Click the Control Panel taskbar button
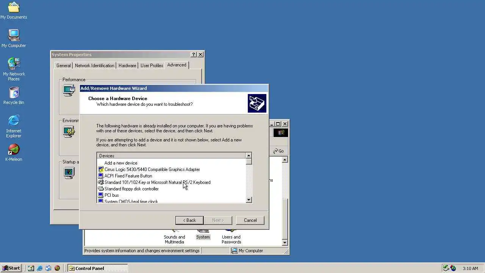The image size is (485, 273). click(x=97, y=268)
